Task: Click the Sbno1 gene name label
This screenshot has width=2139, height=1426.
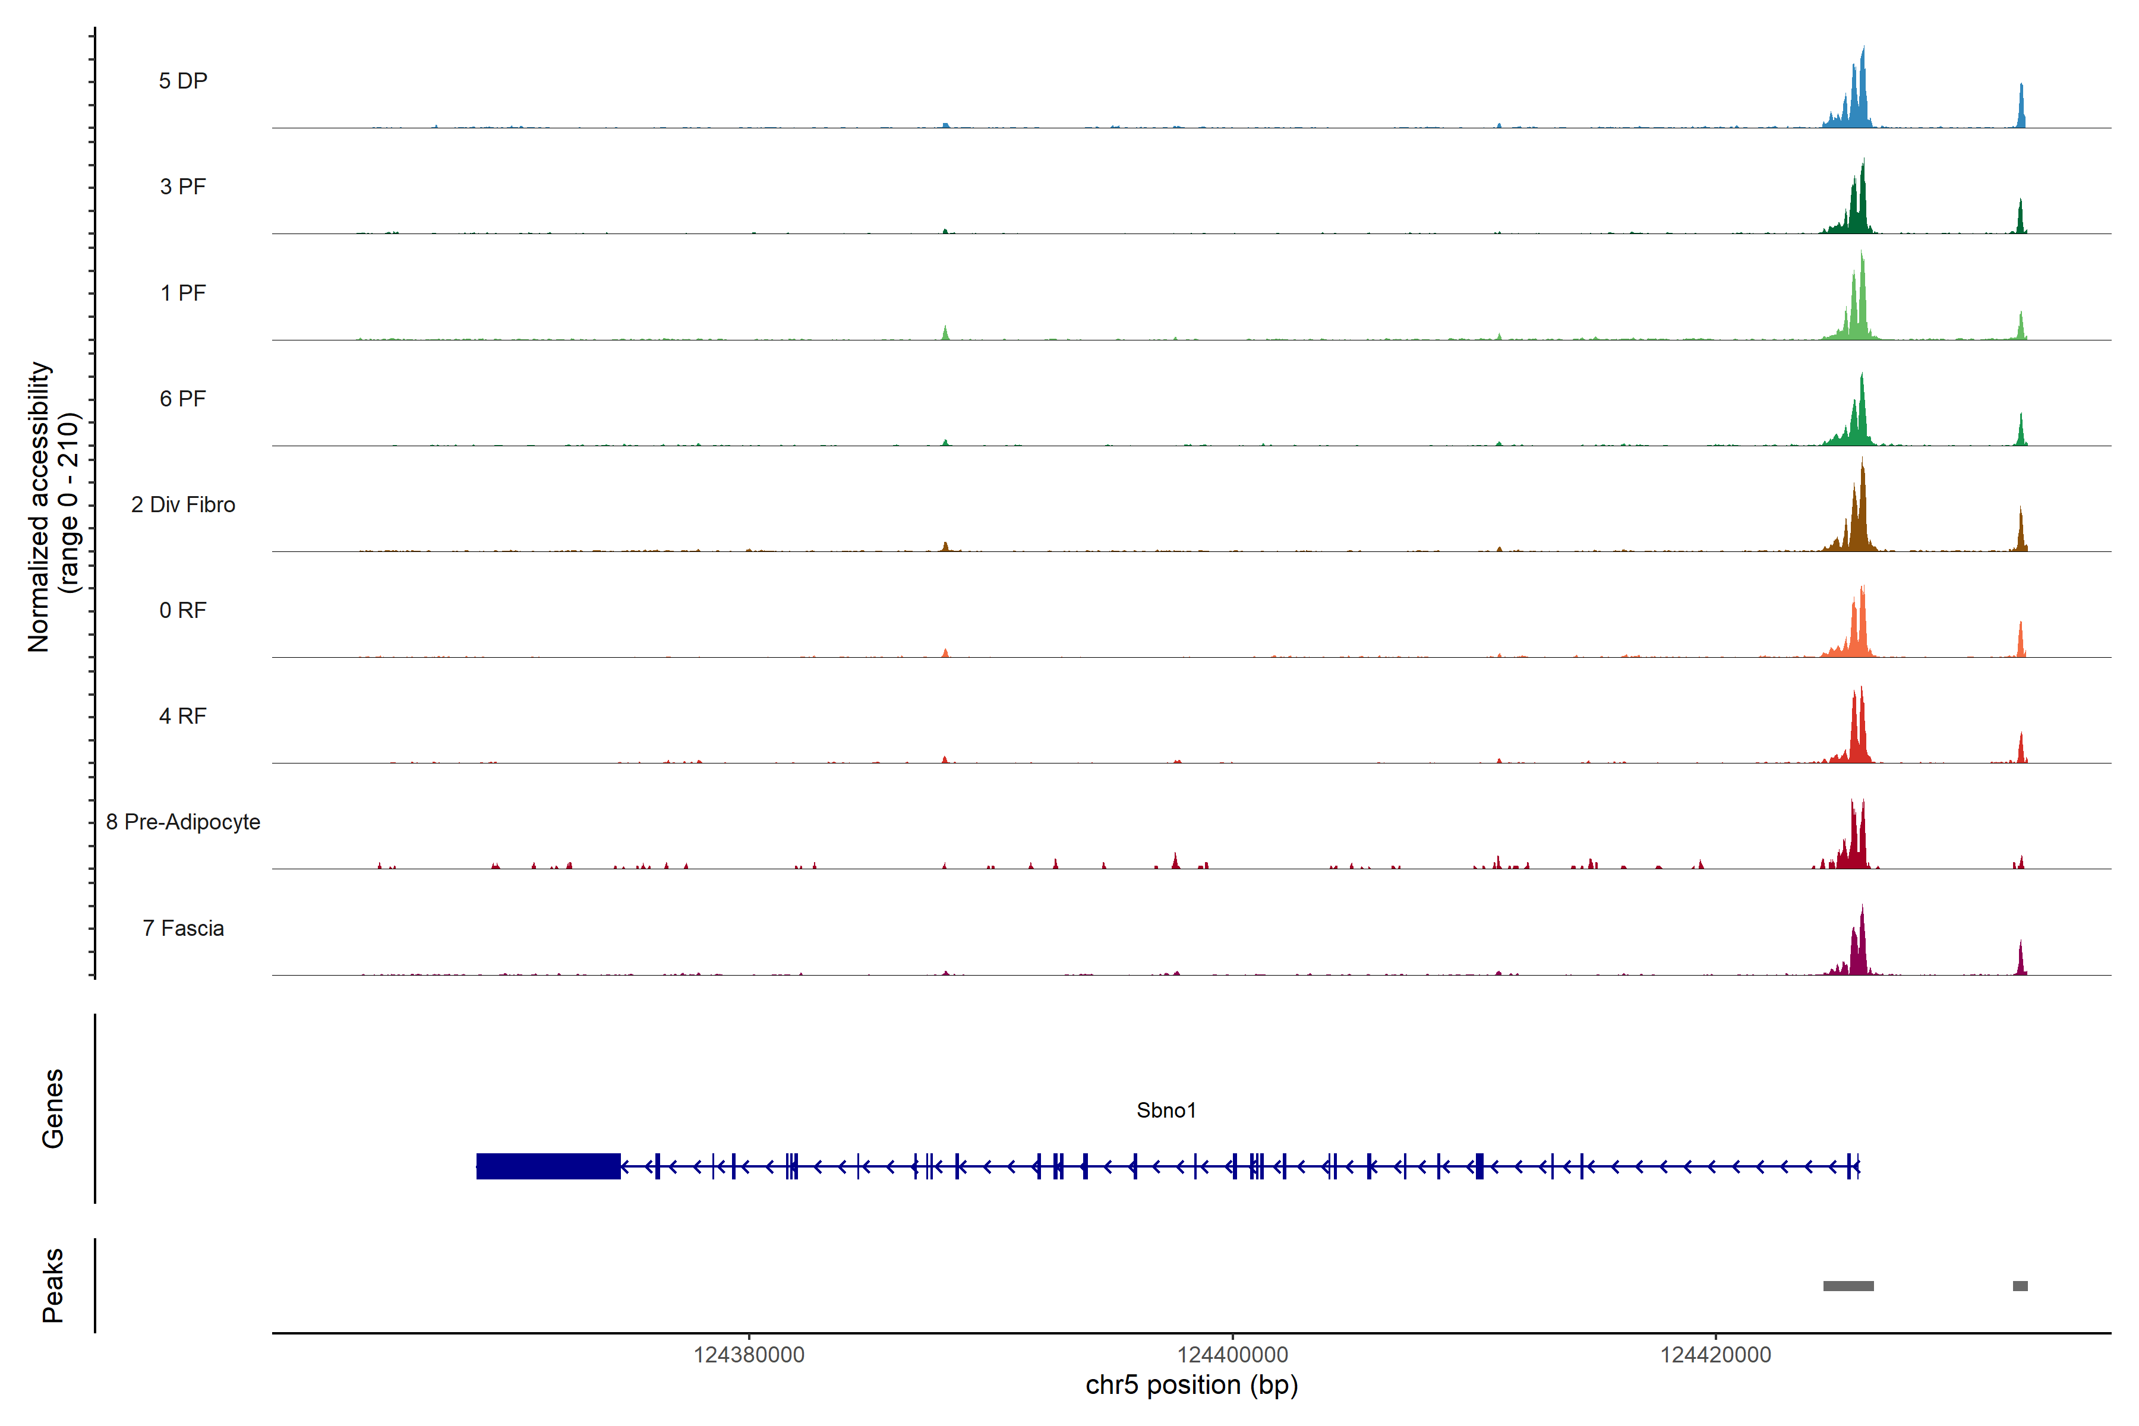Action: coord(1166,1110)
